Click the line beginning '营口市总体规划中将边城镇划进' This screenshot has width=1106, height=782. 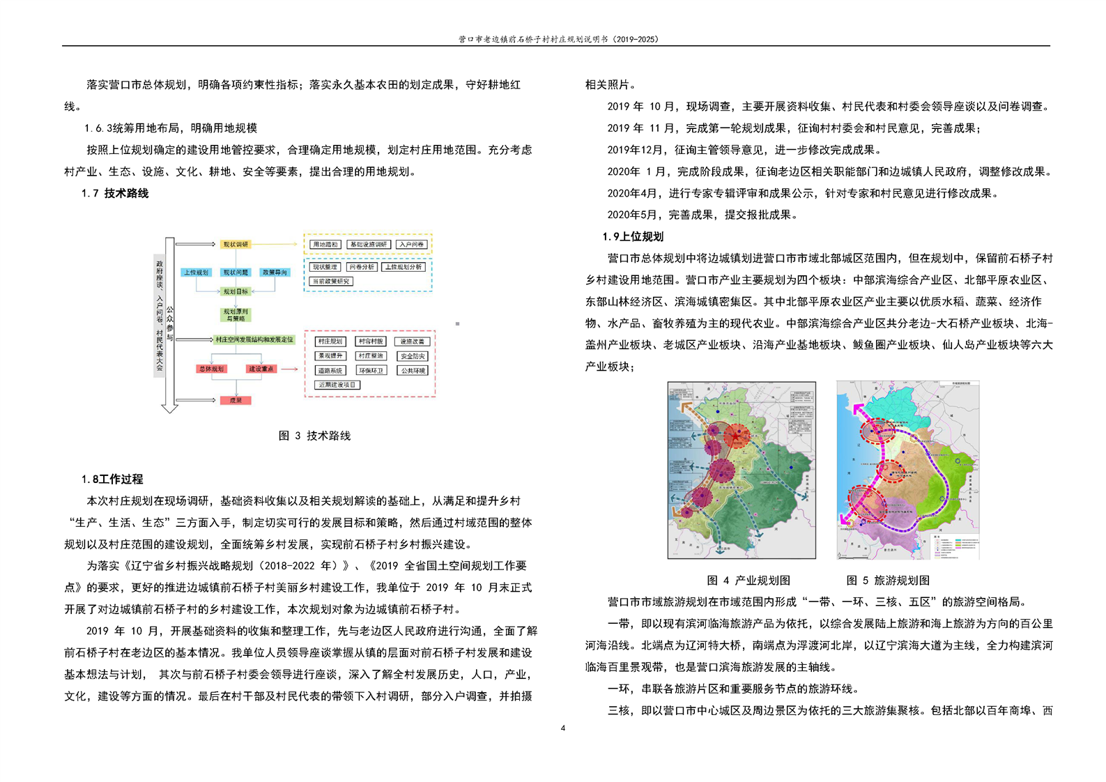(x=829, y=258)
